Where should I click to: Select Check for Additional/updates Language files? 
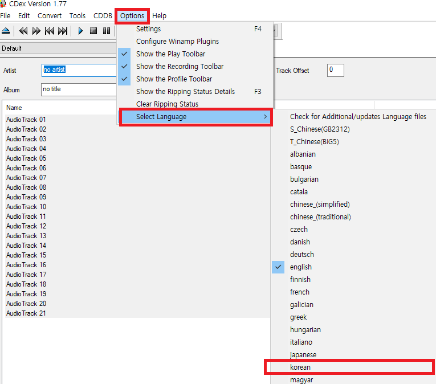tap(353, 116)
